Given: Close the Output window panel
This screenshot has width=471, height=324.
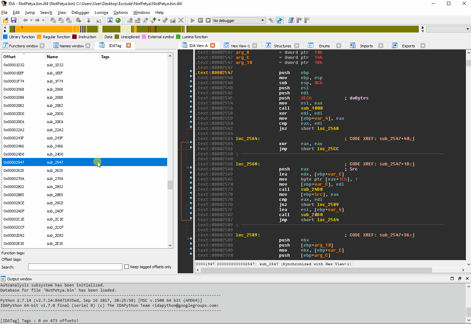Looking at the screenshot, I should (467, 279).
